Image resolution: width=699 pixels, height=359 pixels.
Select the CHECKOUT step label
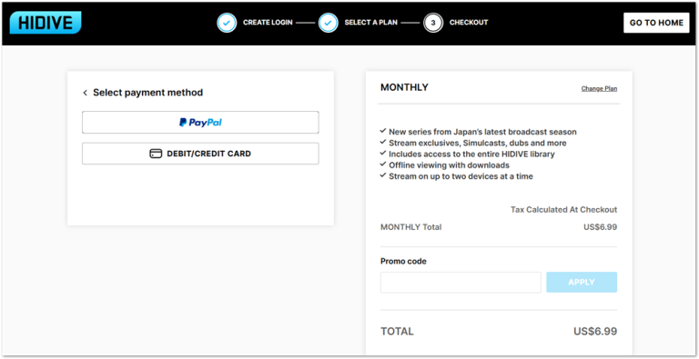[469, 23]
